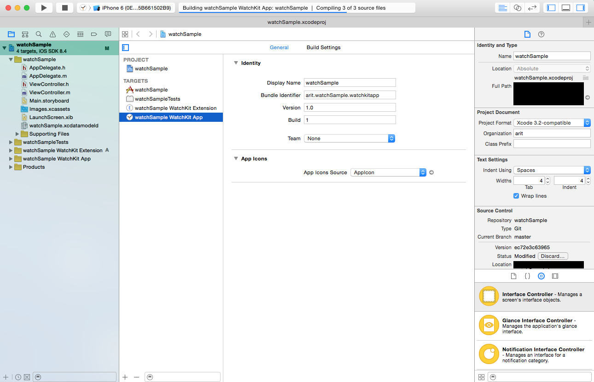Select the watchSampleTests target
This screenshot has height=382, width=594.
pyautogui.click(x=171, y=99)
